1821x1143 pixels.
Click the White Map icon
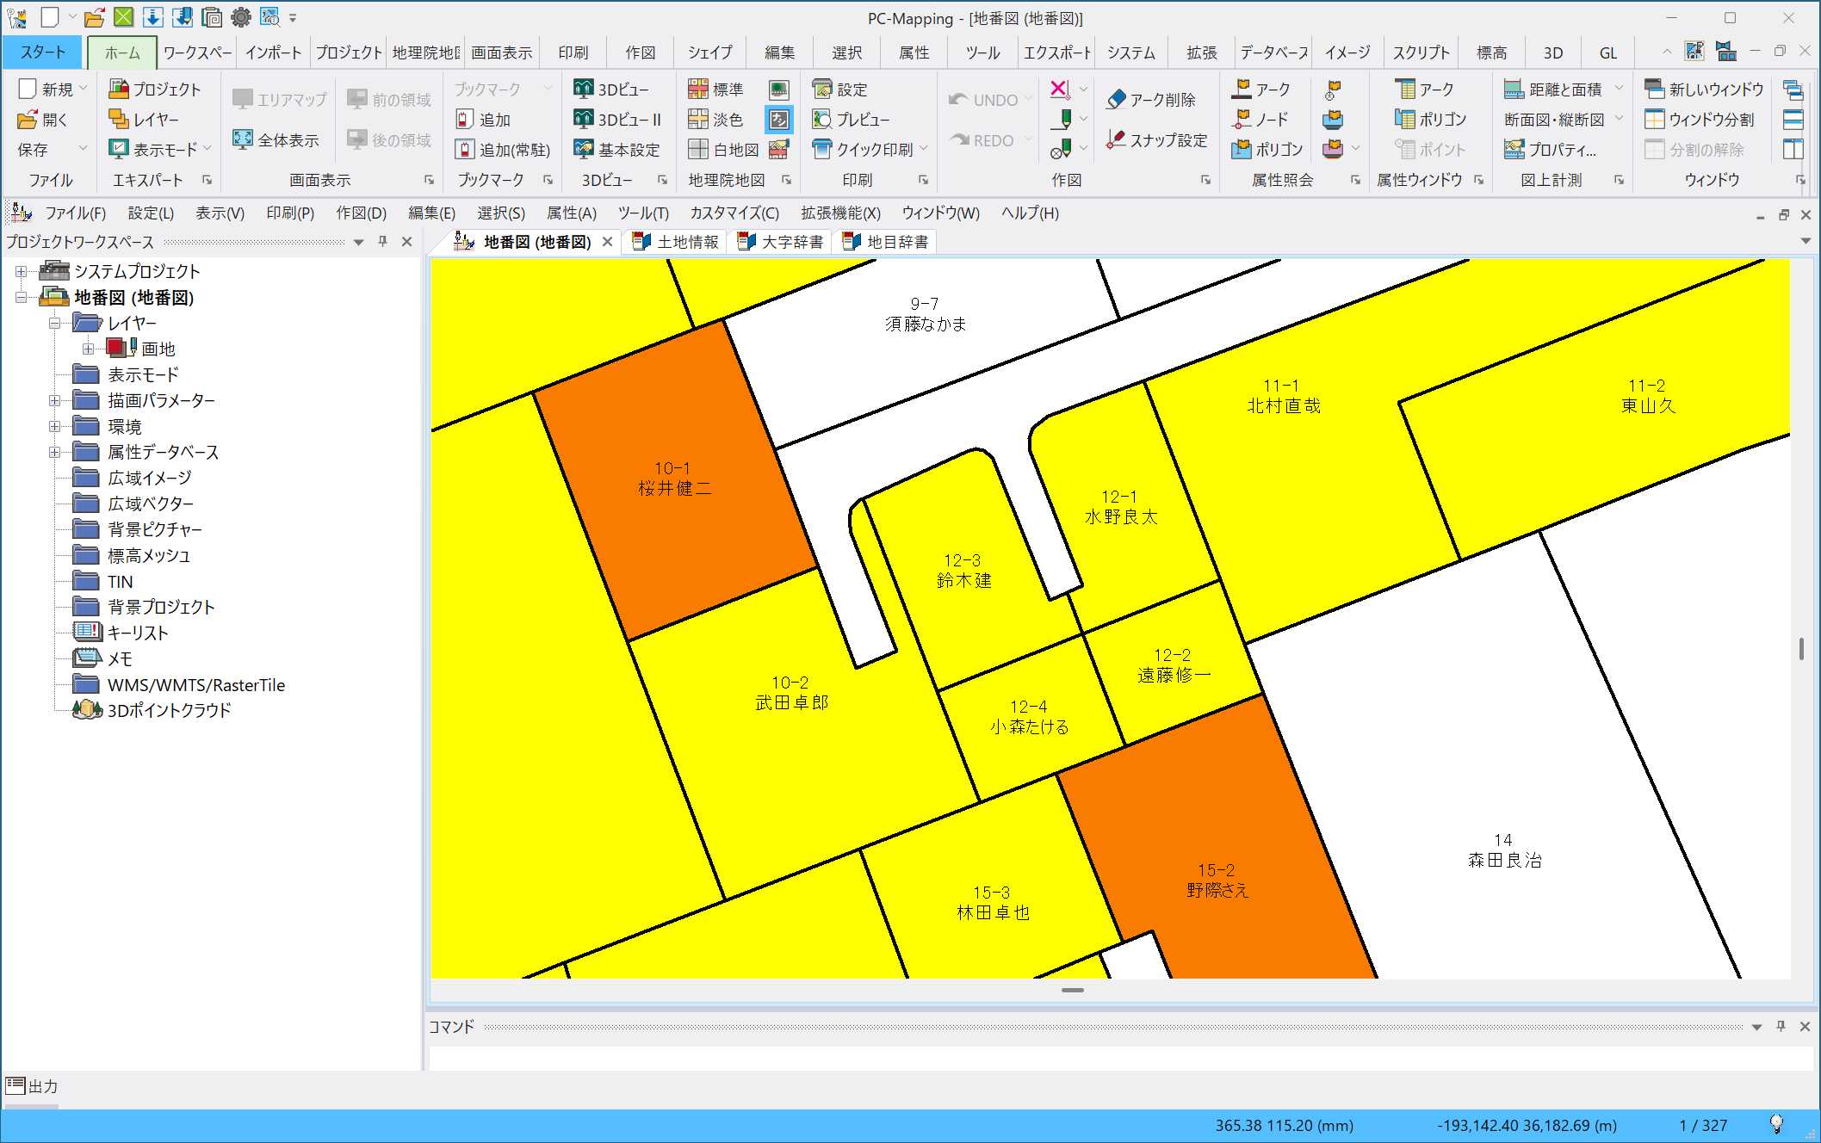[698, 149]
